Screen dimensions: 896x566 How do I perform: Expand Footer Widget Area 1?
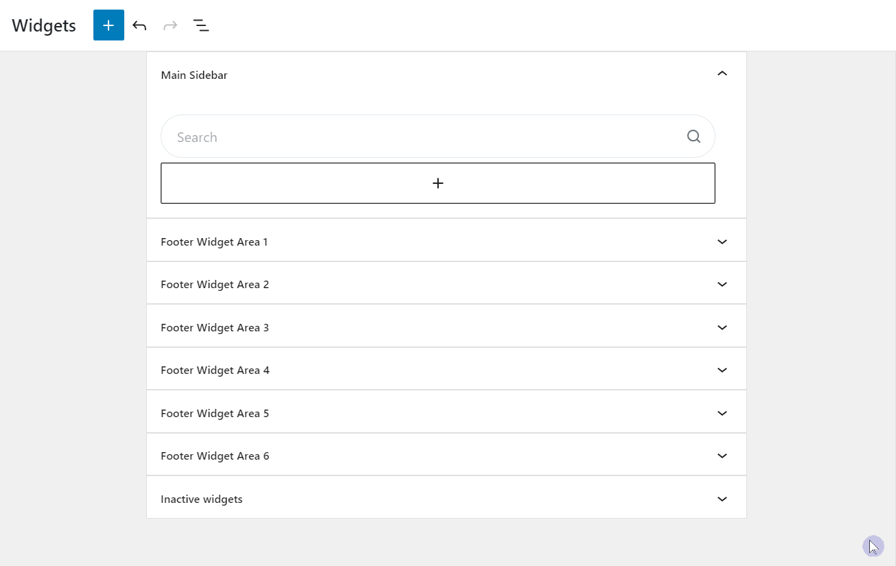point(722,241)
